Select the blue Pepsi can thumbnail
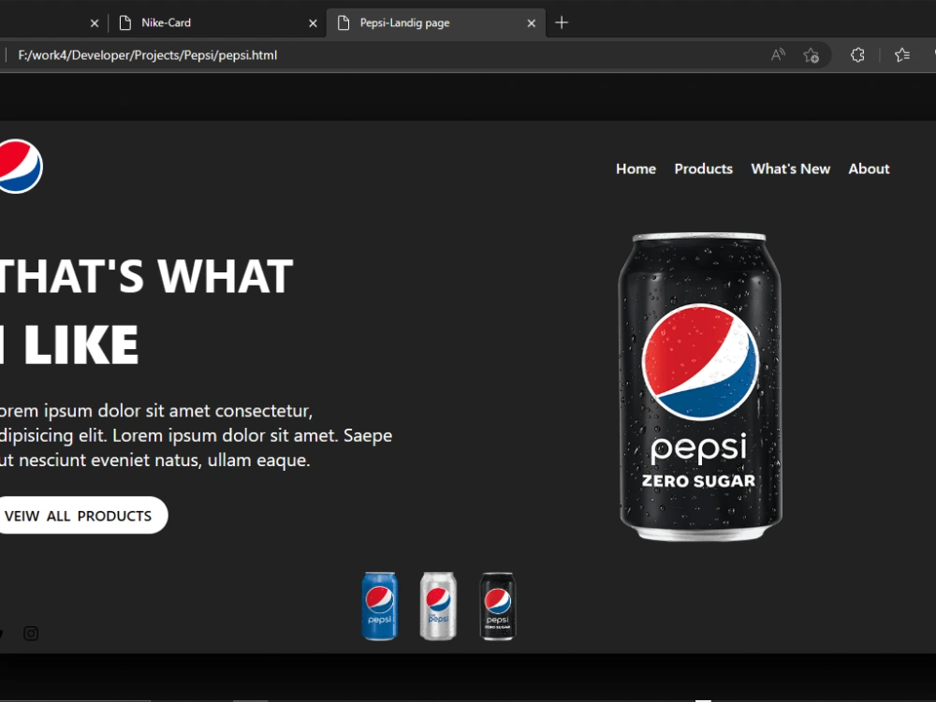 coord(379,605)
